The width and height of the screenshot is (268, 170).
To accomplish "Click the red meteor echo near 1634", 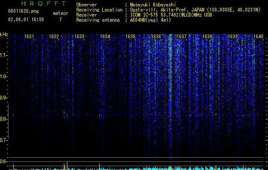I will (99, 116).
